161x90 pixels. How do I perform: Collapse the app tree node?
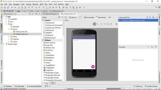(x=4, y=16)
